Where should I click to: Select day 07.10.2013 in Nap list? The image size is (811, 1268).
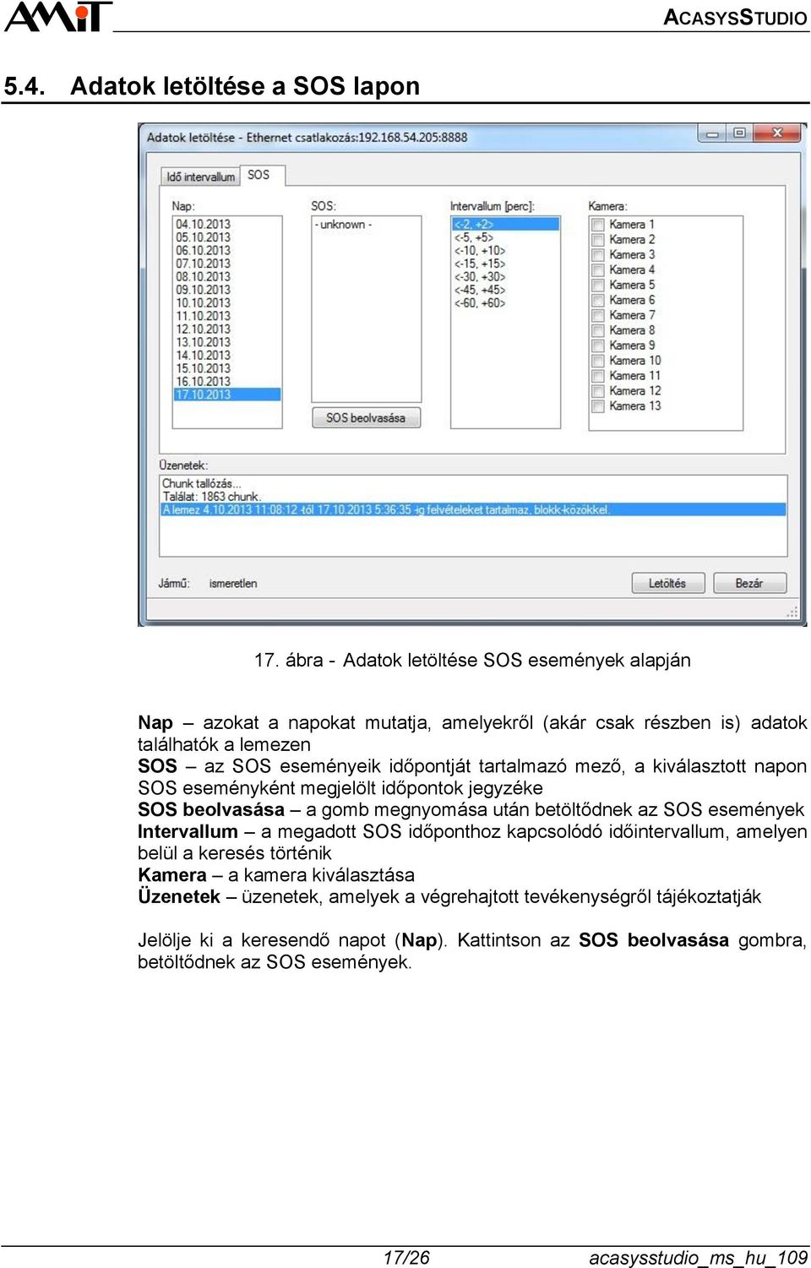tap(227, 264)
